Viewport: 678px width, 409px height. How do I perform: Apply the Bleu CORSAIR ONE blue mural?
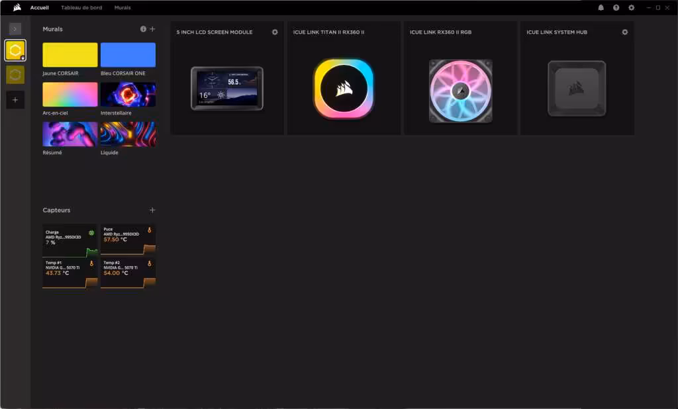[x=128, y=55]
